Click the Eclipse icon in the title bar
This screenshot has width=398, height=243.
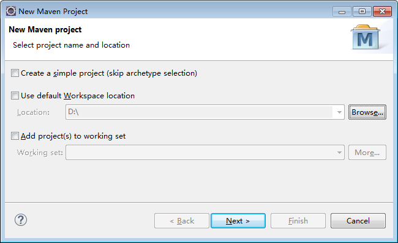click(x=11, y=12)
